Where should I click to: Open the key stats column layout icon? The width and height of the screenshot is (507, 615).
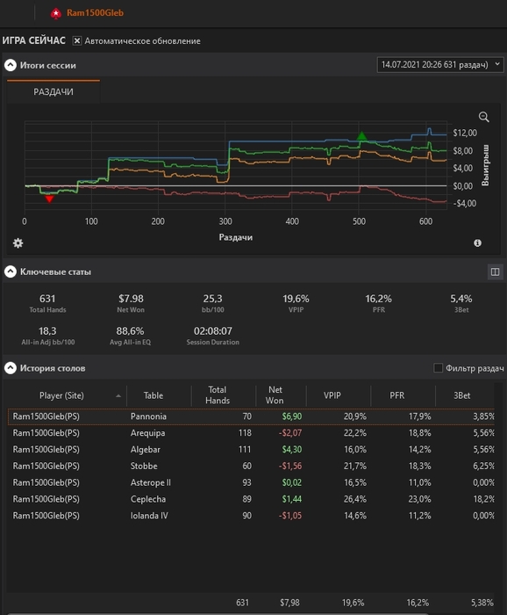pos(495,271)
